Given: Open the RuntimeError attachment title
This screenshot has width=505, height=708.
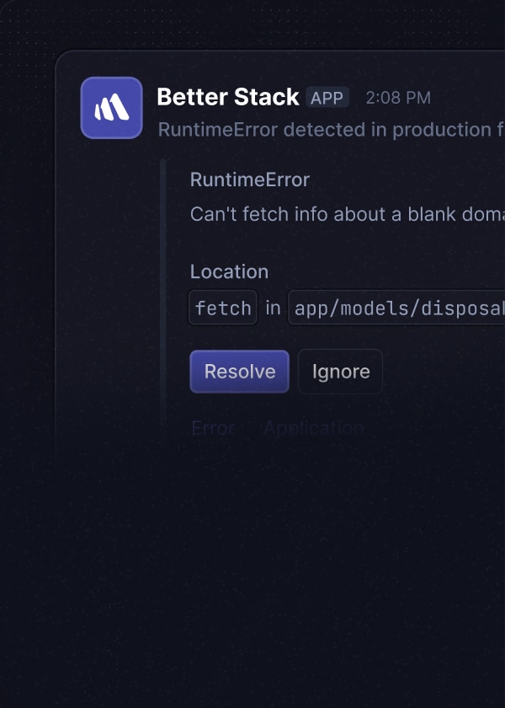Looking at the screenshot, I should [250, 180].
